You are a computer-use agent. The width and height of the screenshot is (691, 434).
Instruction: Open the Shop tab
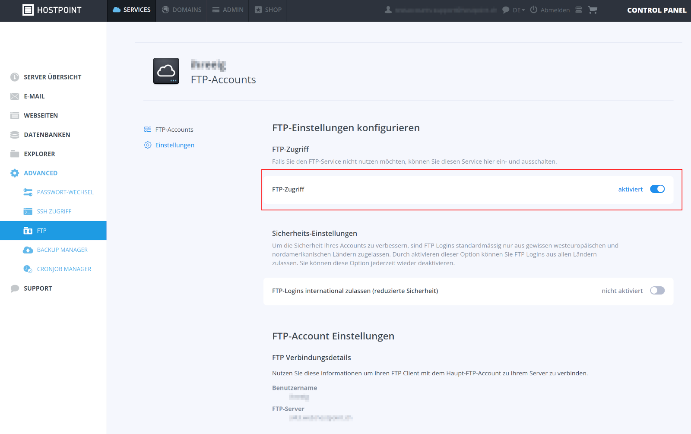tap(268, 10)
